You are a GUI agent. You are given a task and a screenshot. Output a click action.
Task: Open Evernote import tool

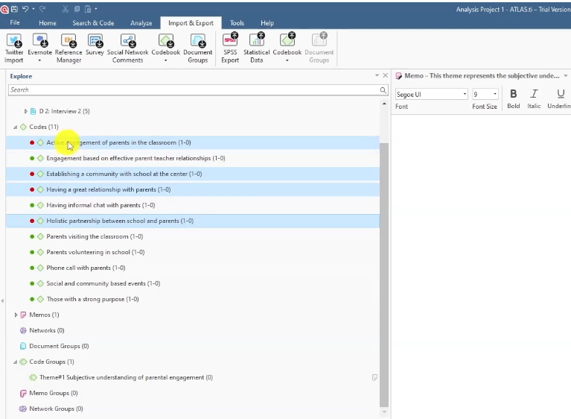39,41
